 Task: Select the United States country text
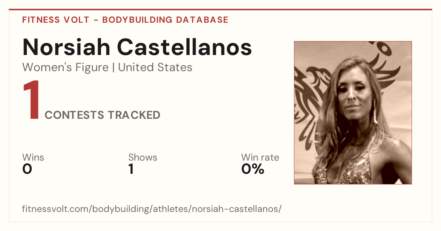pyautogui.click(x=155, y=67)
